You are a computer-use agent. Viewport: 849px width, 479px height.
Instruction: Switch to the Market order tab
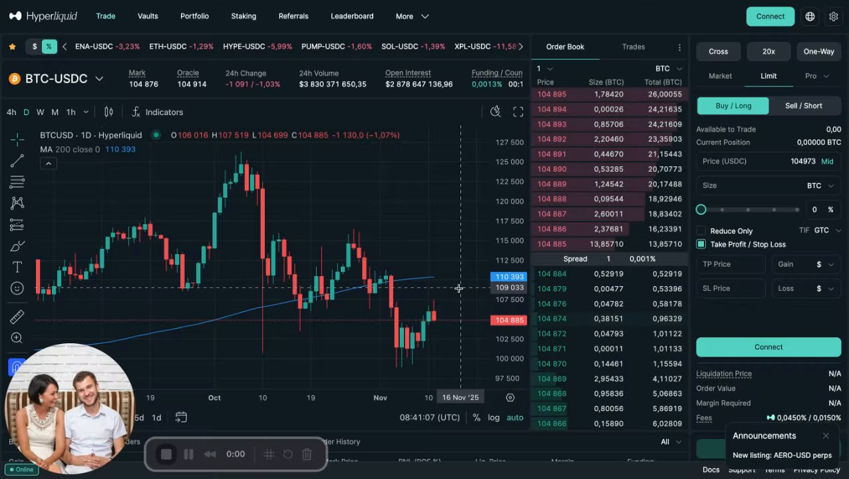pos(720,76)
